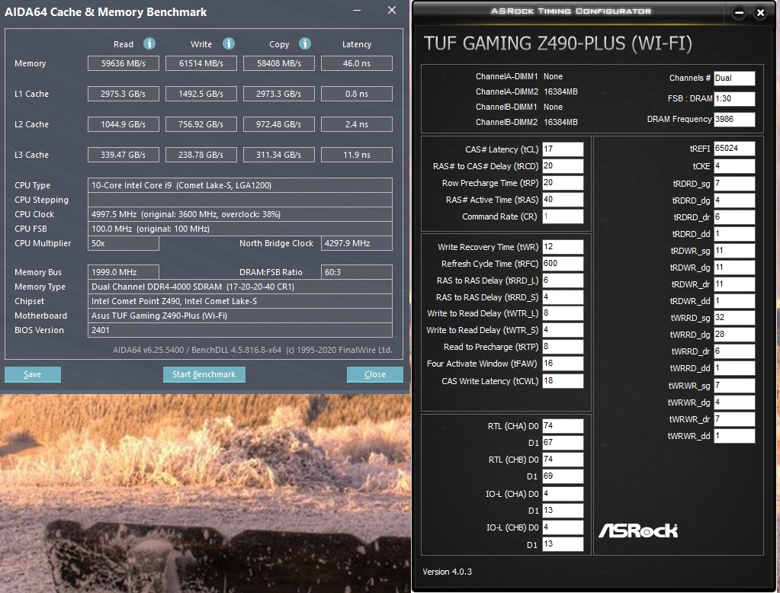Click the Four Activate Window (tFAW) field
Screen dimensions: 780x593
[x=563, y=364]
